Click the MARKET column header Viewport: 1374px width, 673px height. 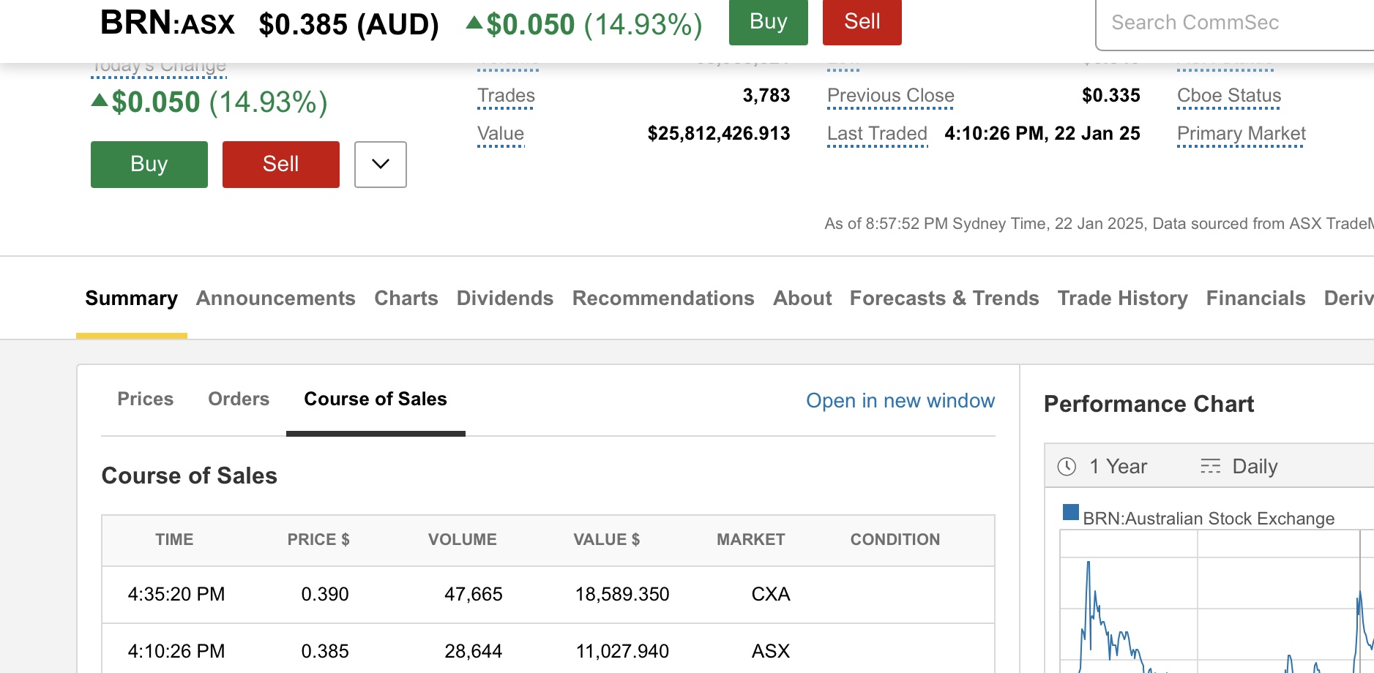pyautogui.click(x=751, y=540)
